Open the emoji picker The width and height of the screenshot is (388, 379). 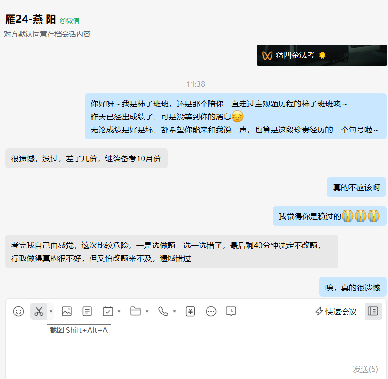click(19, 311)
